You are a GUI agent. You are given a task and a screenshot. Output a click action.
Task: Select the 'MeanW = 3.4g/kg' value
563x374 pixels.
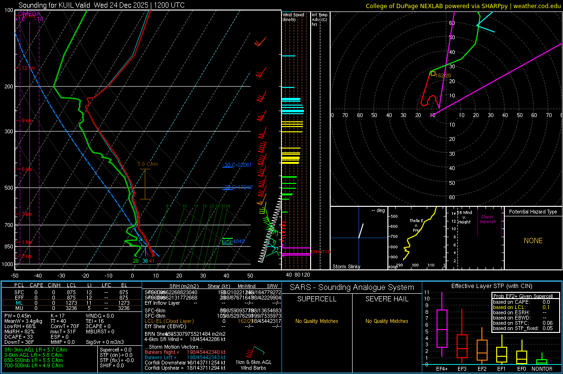pyautogui.click(x=23, y=321)
